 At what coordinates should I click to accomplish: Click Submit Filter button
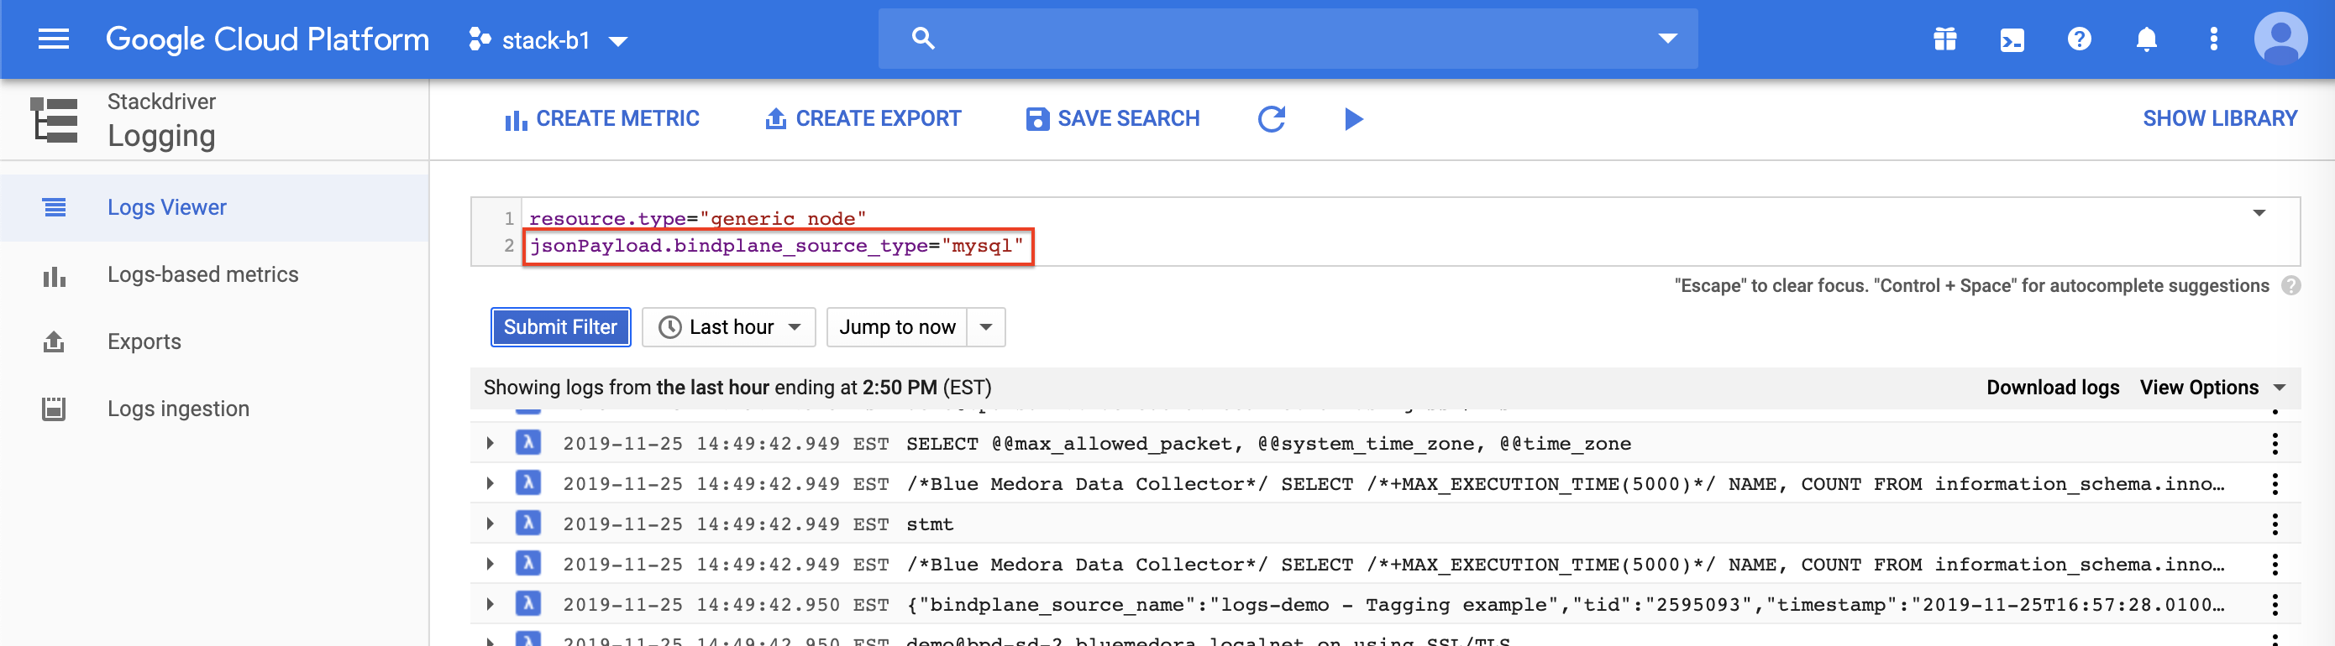click(x=560, y=327)
